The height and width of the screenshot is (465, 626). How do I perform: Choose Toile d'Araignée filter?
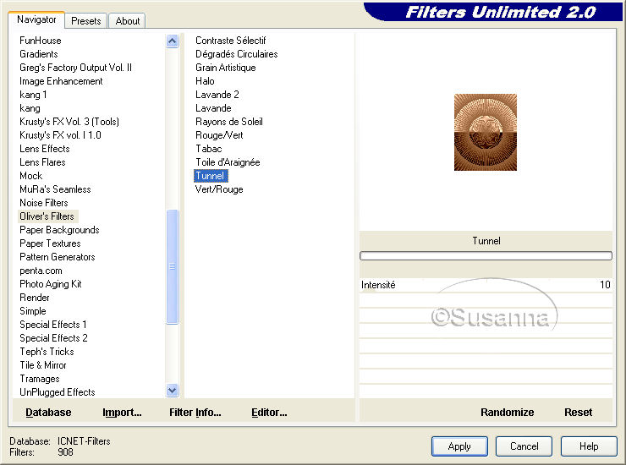228,162
